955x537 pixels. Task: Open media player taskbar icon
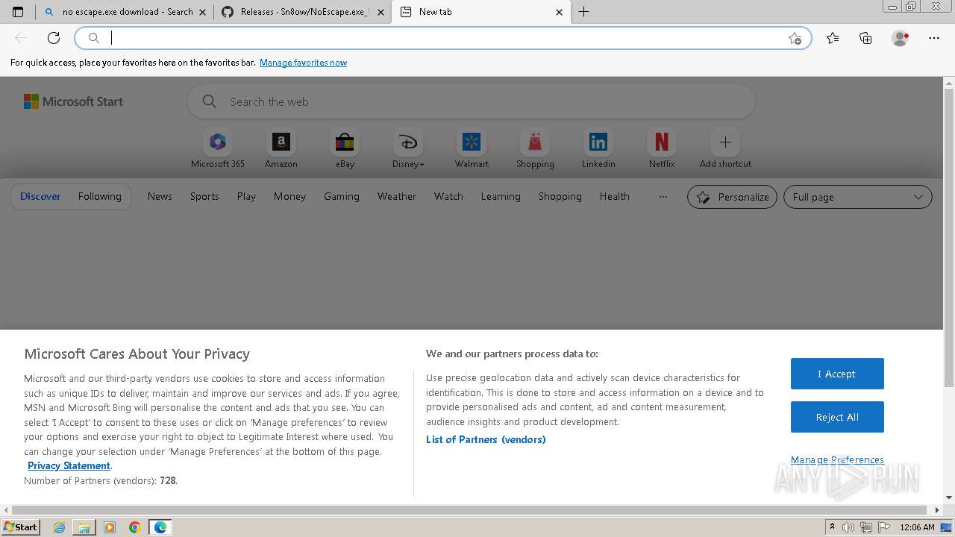[110, 527]
